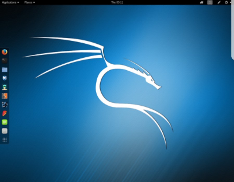
Task: Click the grey app icon in dock
Action: pyautogui.click(x=4, y=131)
